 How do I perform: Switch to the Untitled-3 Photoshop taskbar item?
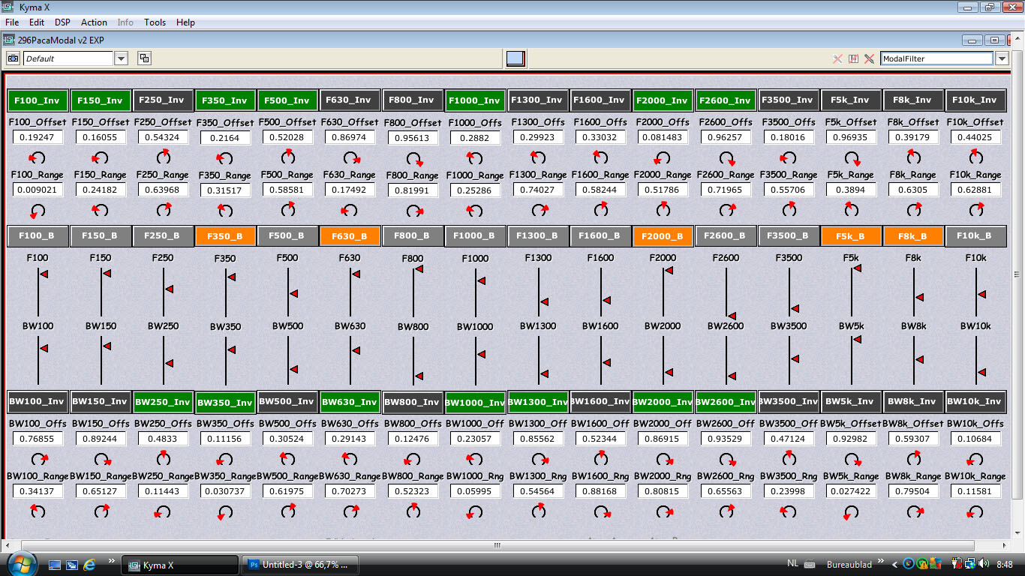(x=300, y=564)
